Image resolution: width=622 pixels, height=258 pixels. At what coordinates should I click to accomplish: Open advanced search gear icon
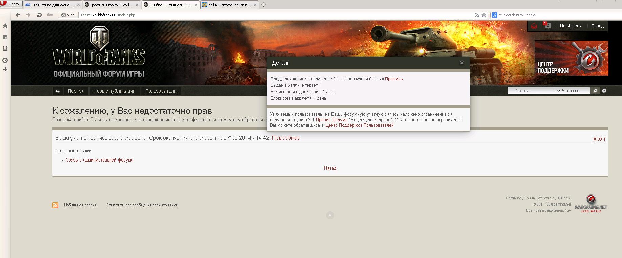(x=604, y=91)
